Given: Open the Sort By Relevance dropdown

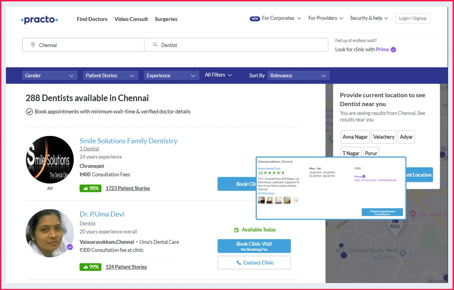Looking at the screenshot, I should (298, 75).
